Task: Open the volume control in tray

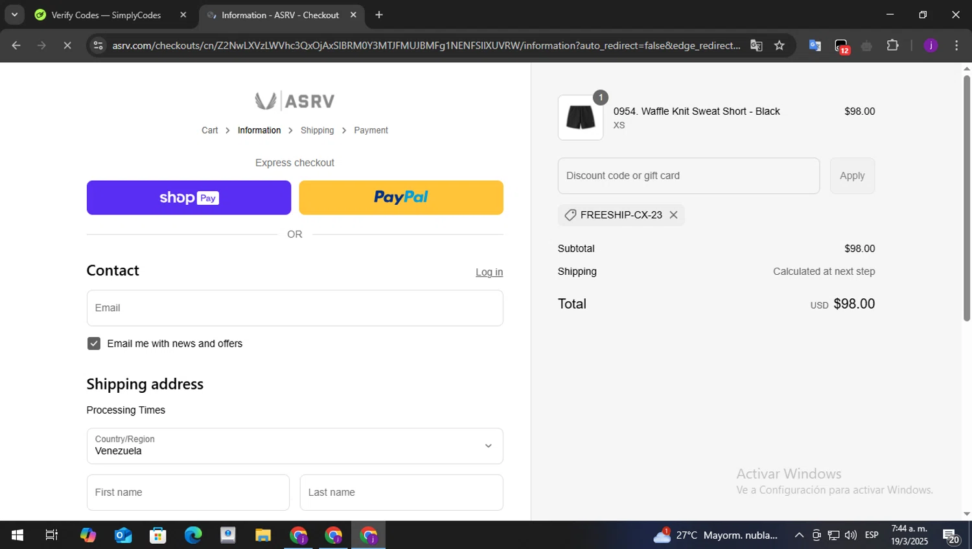Action: (x=851, y=535)
